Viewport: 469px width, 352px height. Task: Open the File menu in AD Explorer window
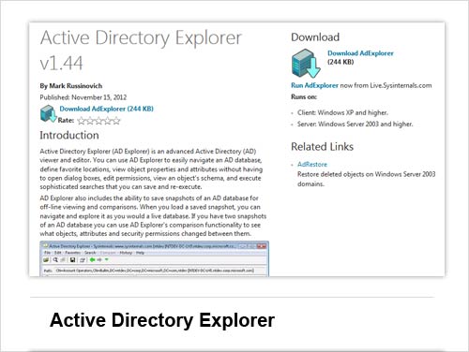pos(47,253)
